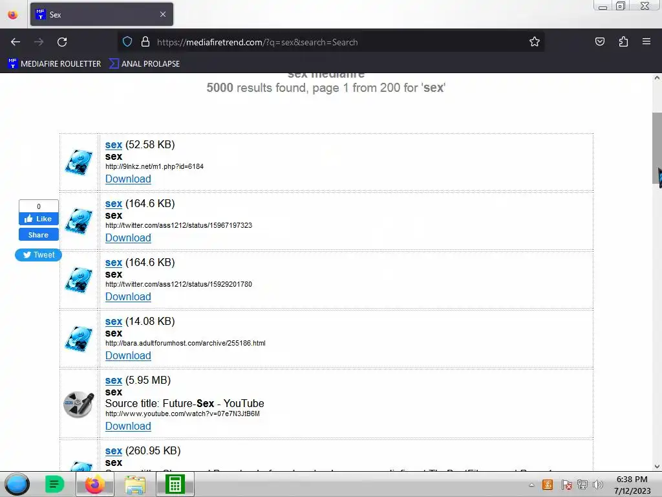Image resolution: width=662 pixels, height=497 pixels.
Task: Open the Firefox View icon left of the tab
Action: pos(13,15)
